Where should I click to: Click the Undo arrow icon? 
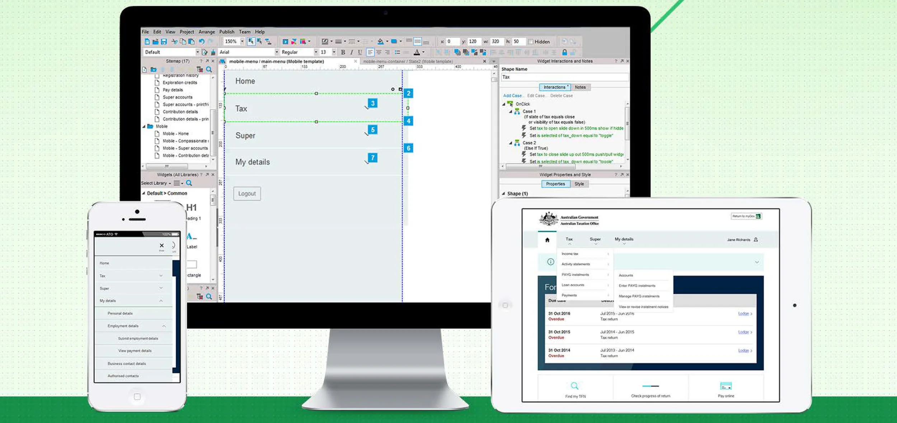click(202, 42)
